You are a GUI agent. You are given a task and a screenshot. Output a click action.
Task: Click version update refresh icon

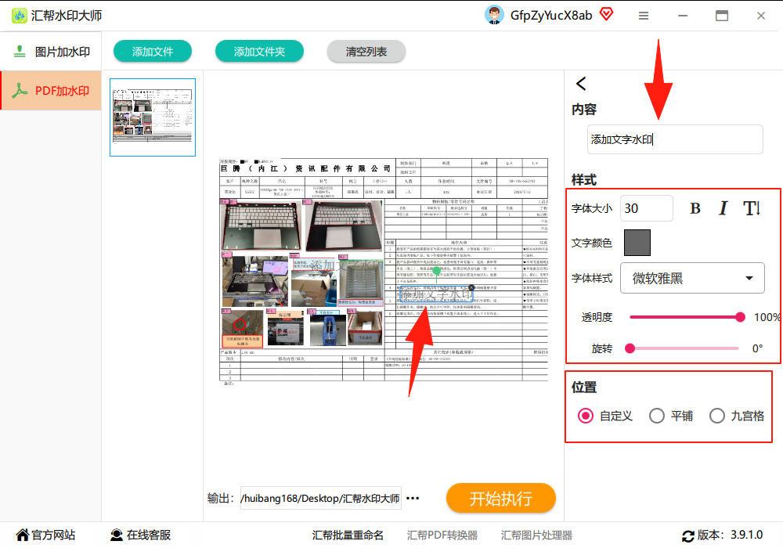[x=688, y=536]
